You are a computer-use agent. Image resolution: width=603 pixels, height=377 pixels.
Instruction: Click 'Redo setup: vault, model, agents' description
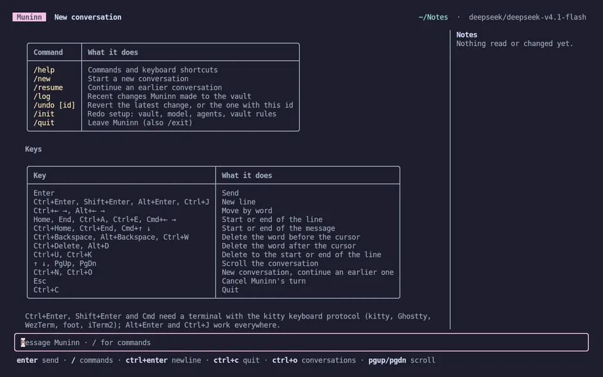click(x=182, y=114)
